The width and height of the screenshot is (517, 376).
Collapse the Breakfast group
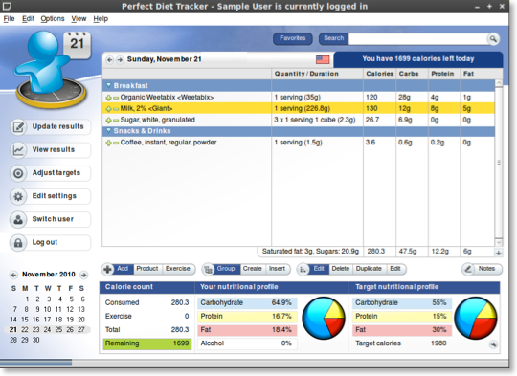click(108, 86)
